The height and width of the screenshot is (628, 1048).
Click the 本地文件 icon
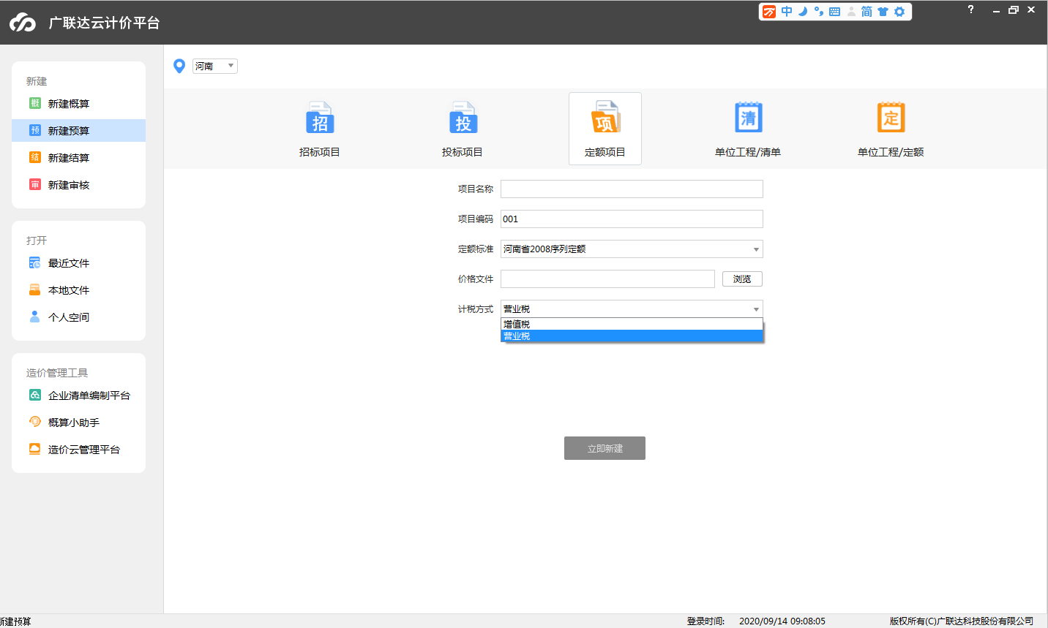coord(34,290)
